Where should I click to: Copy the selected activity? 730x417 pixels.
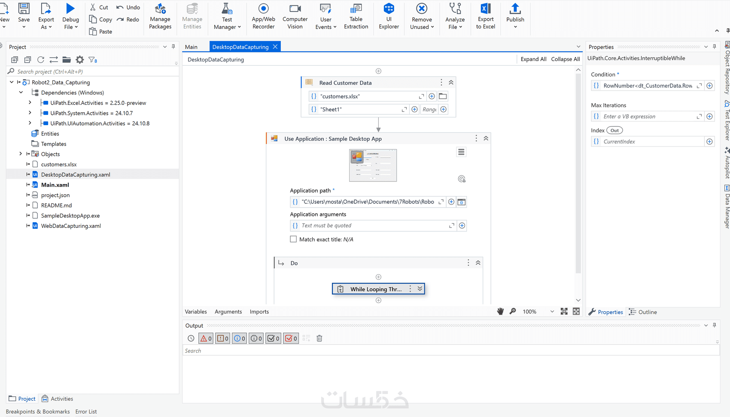101,19
